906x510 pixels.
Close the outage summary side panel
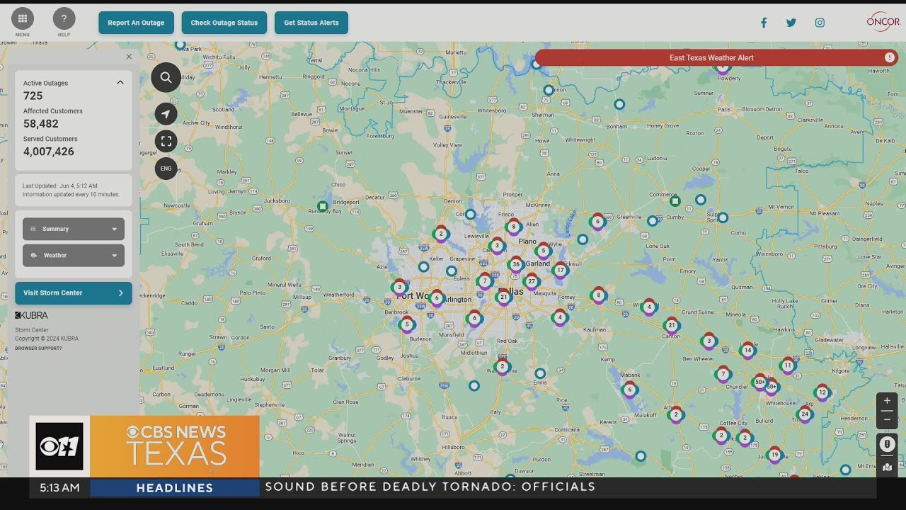pyautogui.click(x=129, y=57)
